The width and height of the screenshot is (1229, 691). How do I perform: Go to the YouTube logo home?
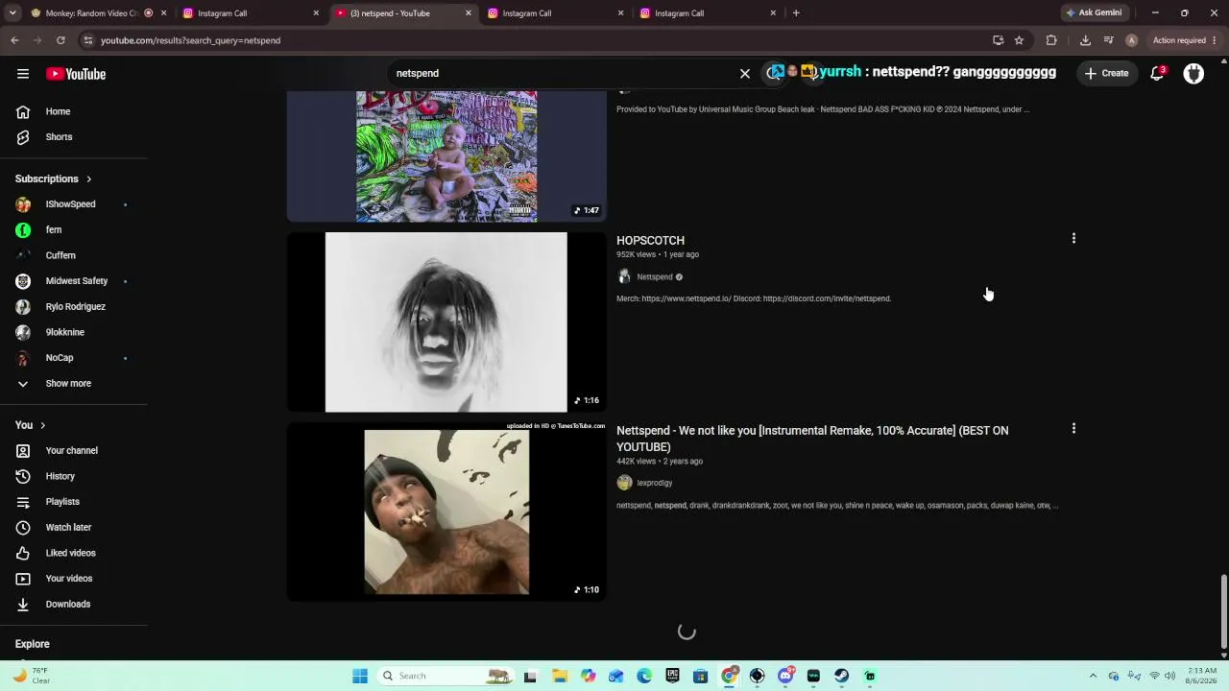point(76,74)
